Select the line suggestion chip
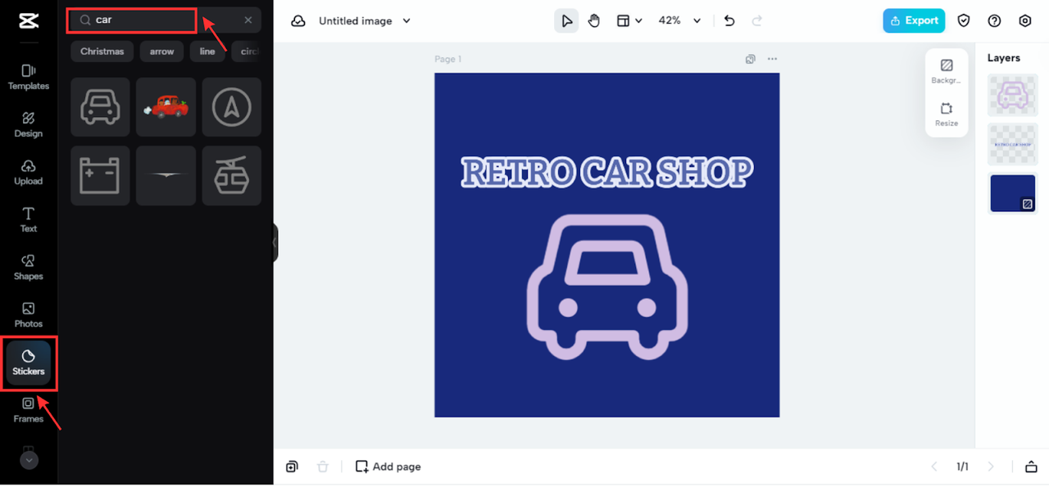The width and height of the screenshot is (1049, 487). (x=207, y=51)
